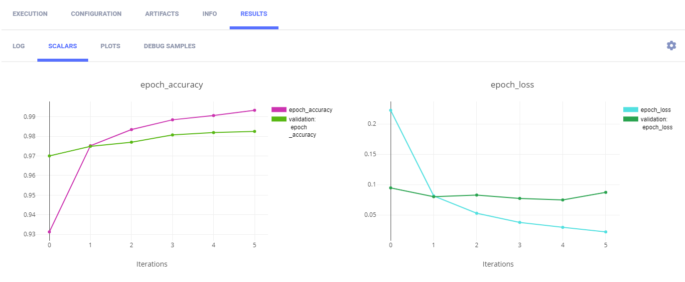Click the cyan epoch_loss color swatch
This screenshot has width=685, height=282.
tap(630, 110)
